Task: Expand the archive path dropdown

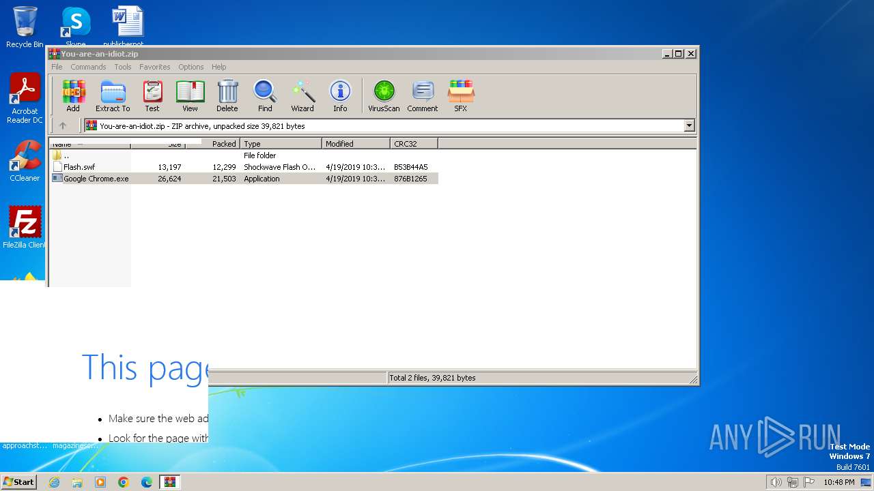Action: (x=689, y=125)
